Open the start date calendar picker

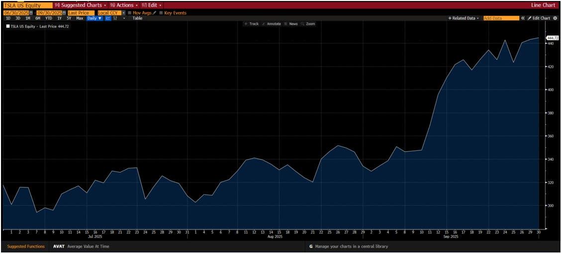click(31, 12)
